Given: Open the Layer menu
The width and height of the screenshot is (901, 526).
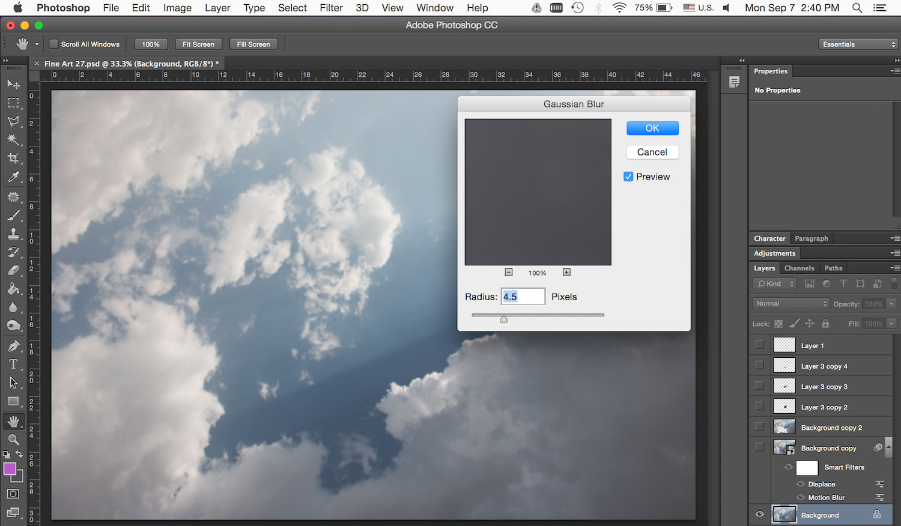Looking at the screenshot, I should tap(217, 8).
